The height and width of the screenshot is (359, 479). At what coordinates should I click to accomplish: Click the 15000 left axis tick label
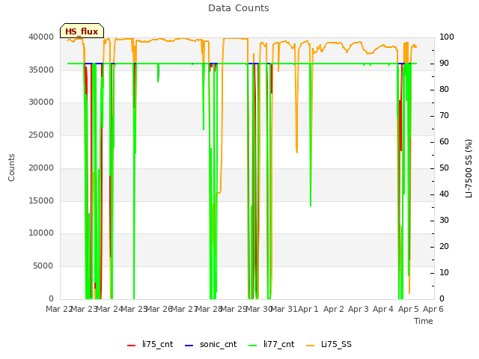tap(41, 201)
